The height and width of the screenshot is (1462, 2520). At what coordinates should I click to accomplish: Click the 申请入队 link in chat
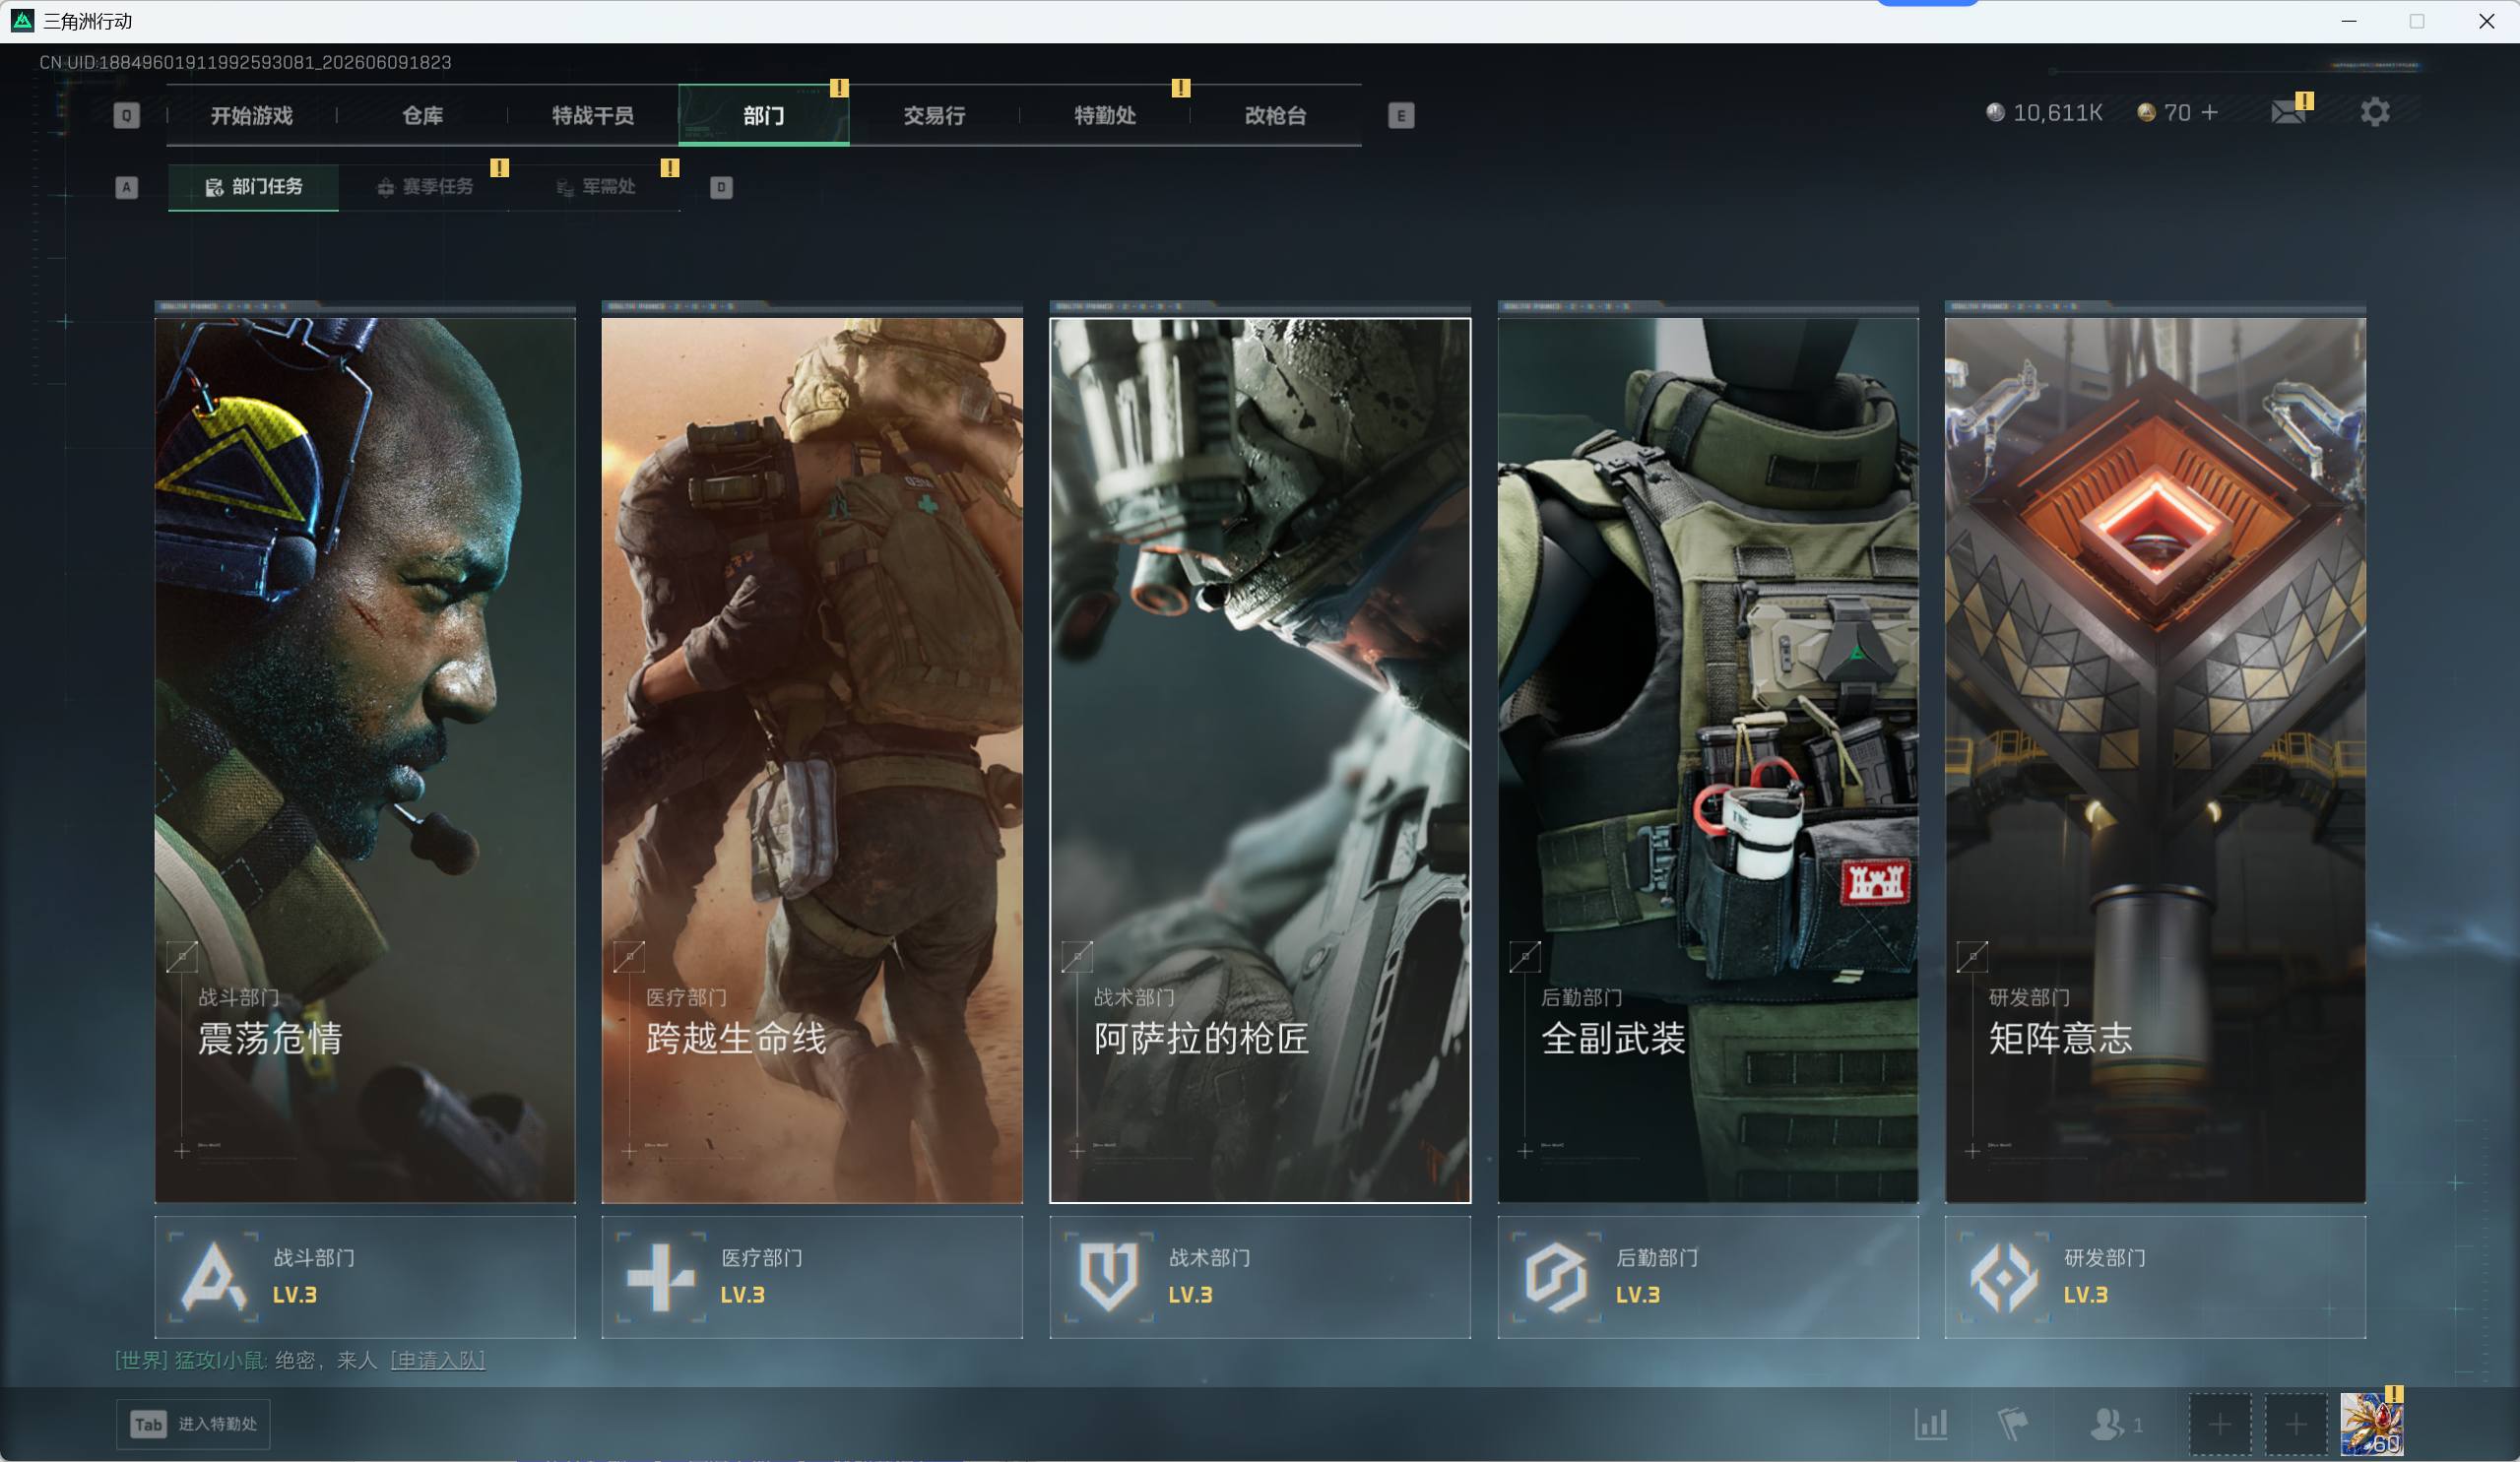[x=438, y=1360]
